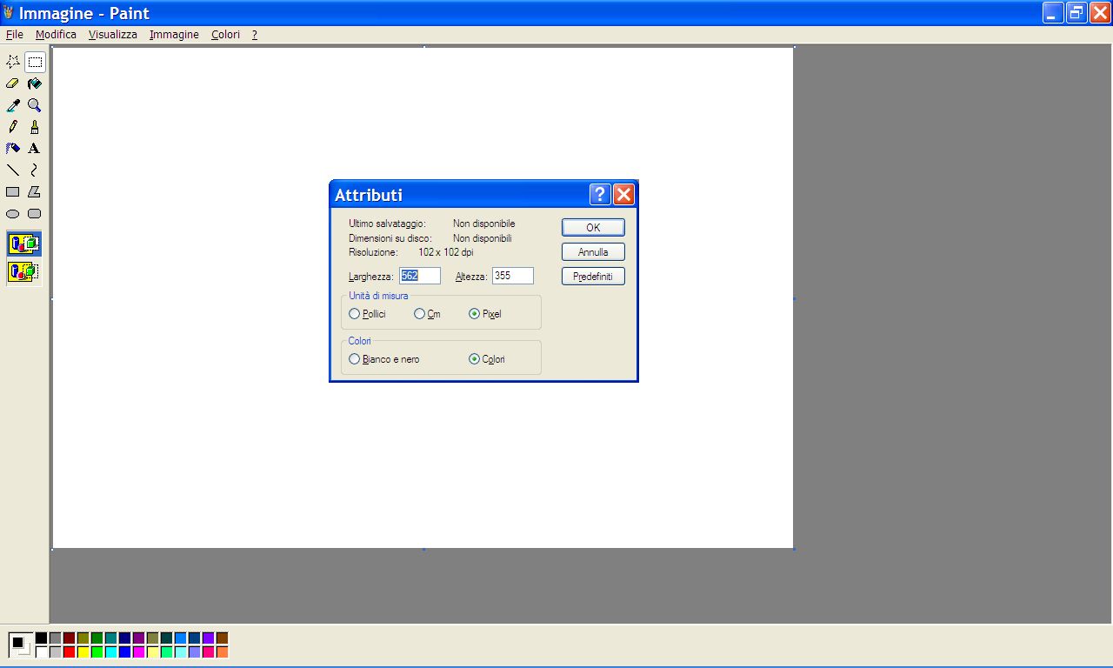Open the File menu

click(x=15, y=35)
